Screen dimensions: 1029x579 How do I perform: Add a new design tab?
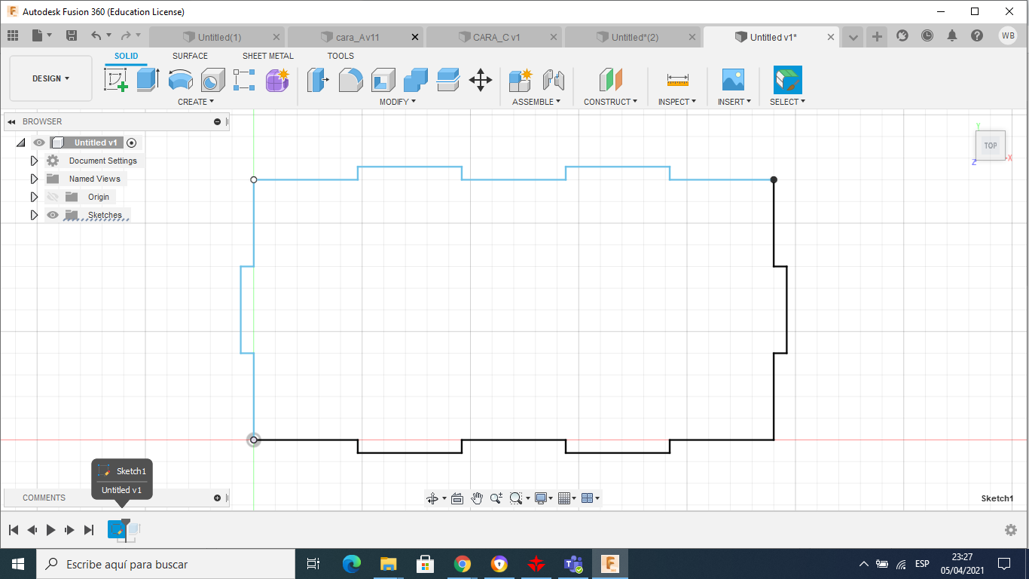click(x=877, y=36)
